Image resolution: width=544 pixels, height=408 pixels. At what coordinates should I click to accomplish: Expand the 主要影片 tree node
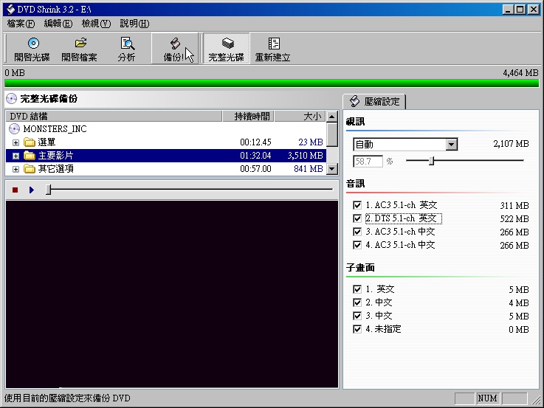point(16,156)
